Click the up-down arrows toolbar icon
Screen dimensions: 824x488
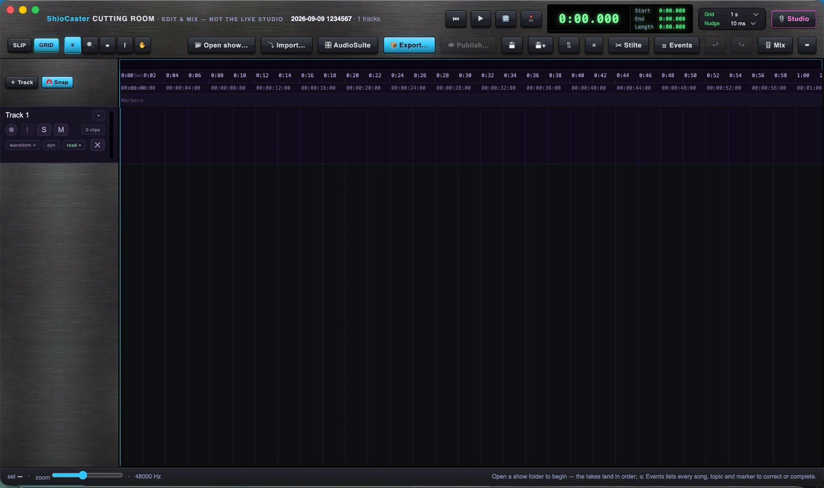coord(569,45)
